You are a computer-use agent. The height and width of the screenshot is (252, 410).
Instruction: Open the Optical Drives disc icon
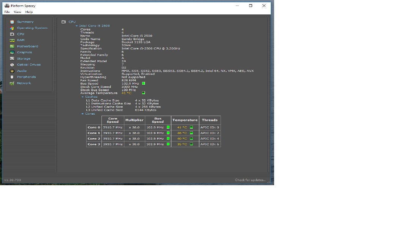12,65
